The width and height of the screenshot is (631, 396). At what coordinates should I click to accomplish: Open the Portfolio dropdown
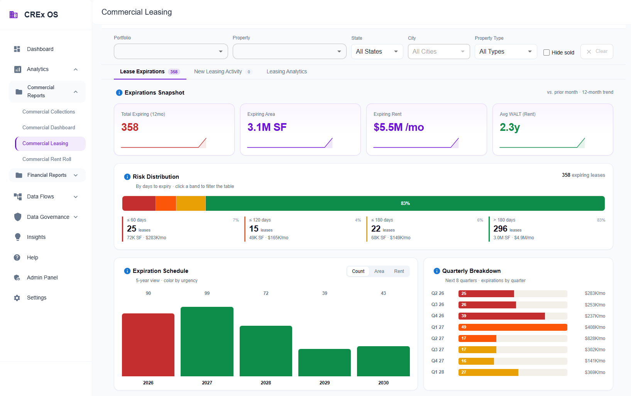(x=171, y=51)
